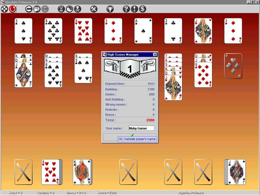260x195 pixels.
Task: Open high scores trophy icon
Action: click(110, 9)
